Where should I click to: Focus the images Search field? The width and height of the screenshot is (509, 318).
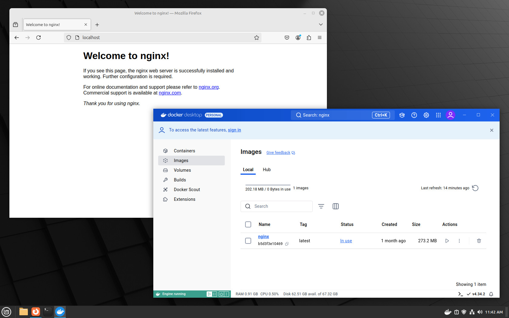pos(277,206)
